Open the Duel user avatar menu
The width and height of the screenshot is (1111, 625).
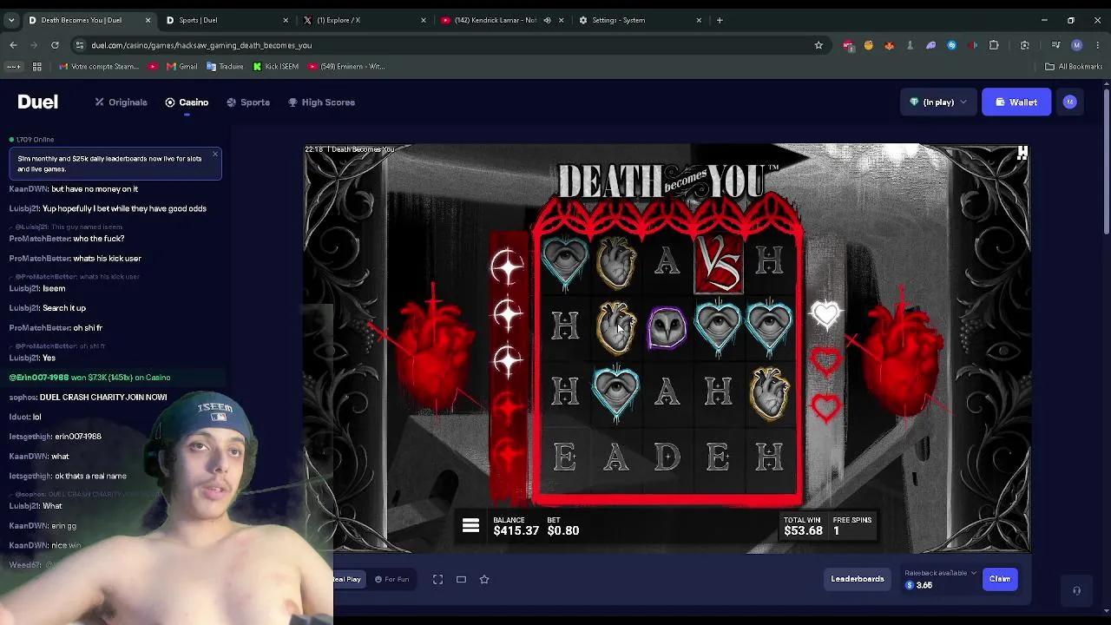(1070, 102)
